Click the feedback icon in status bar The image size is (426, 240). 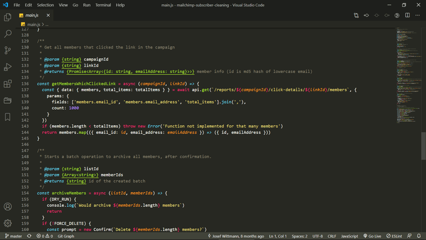click(409, 236)
